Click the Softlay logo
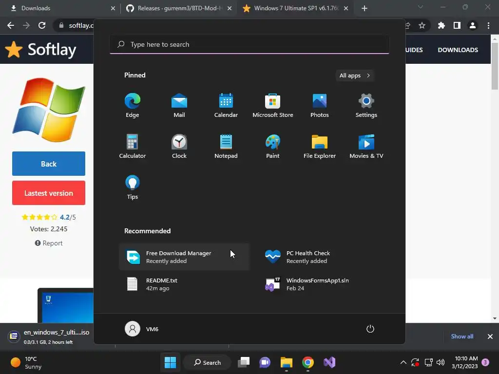499x374 pixels. (x=41, y=50)
